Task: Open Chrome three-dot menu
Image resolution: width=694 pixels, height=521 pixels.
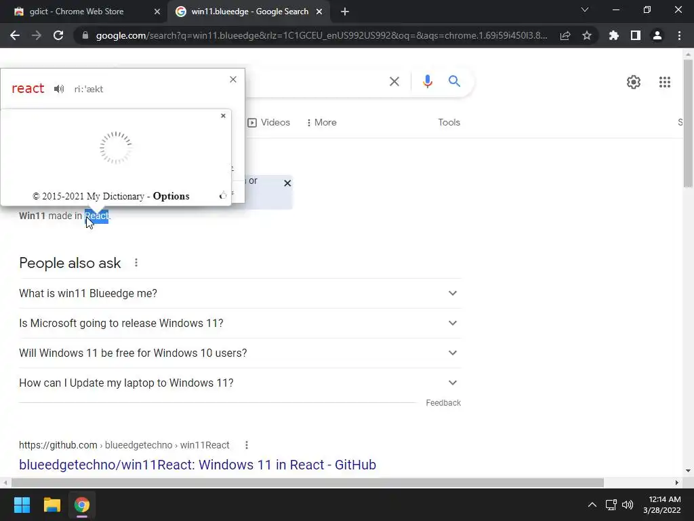Action: tap(679, 35)
